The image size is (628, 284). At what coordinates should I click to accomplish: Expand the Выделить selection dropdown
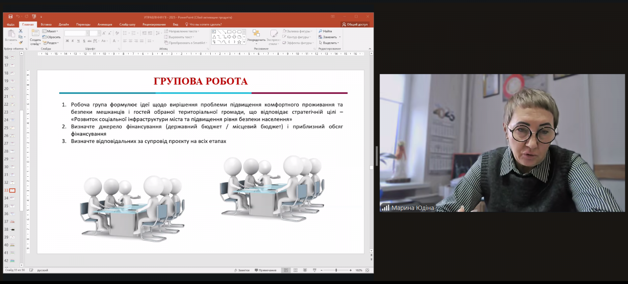(329, 43)
